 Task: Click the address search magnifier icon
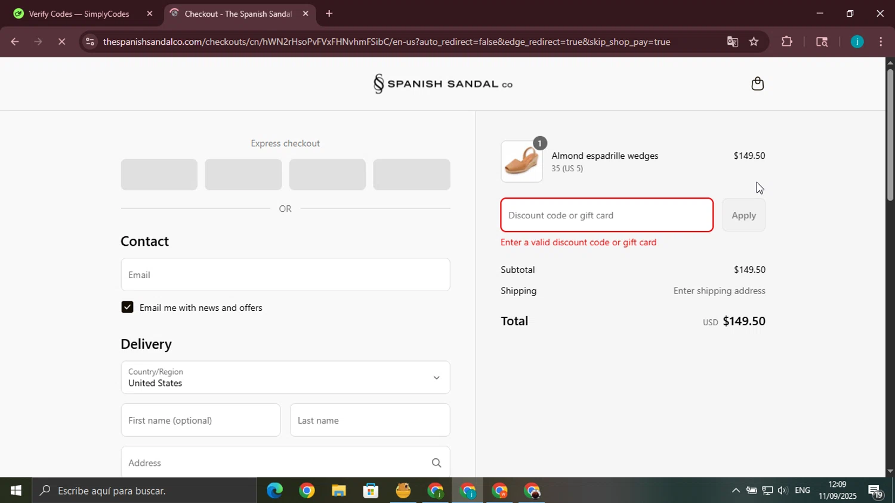436,463
